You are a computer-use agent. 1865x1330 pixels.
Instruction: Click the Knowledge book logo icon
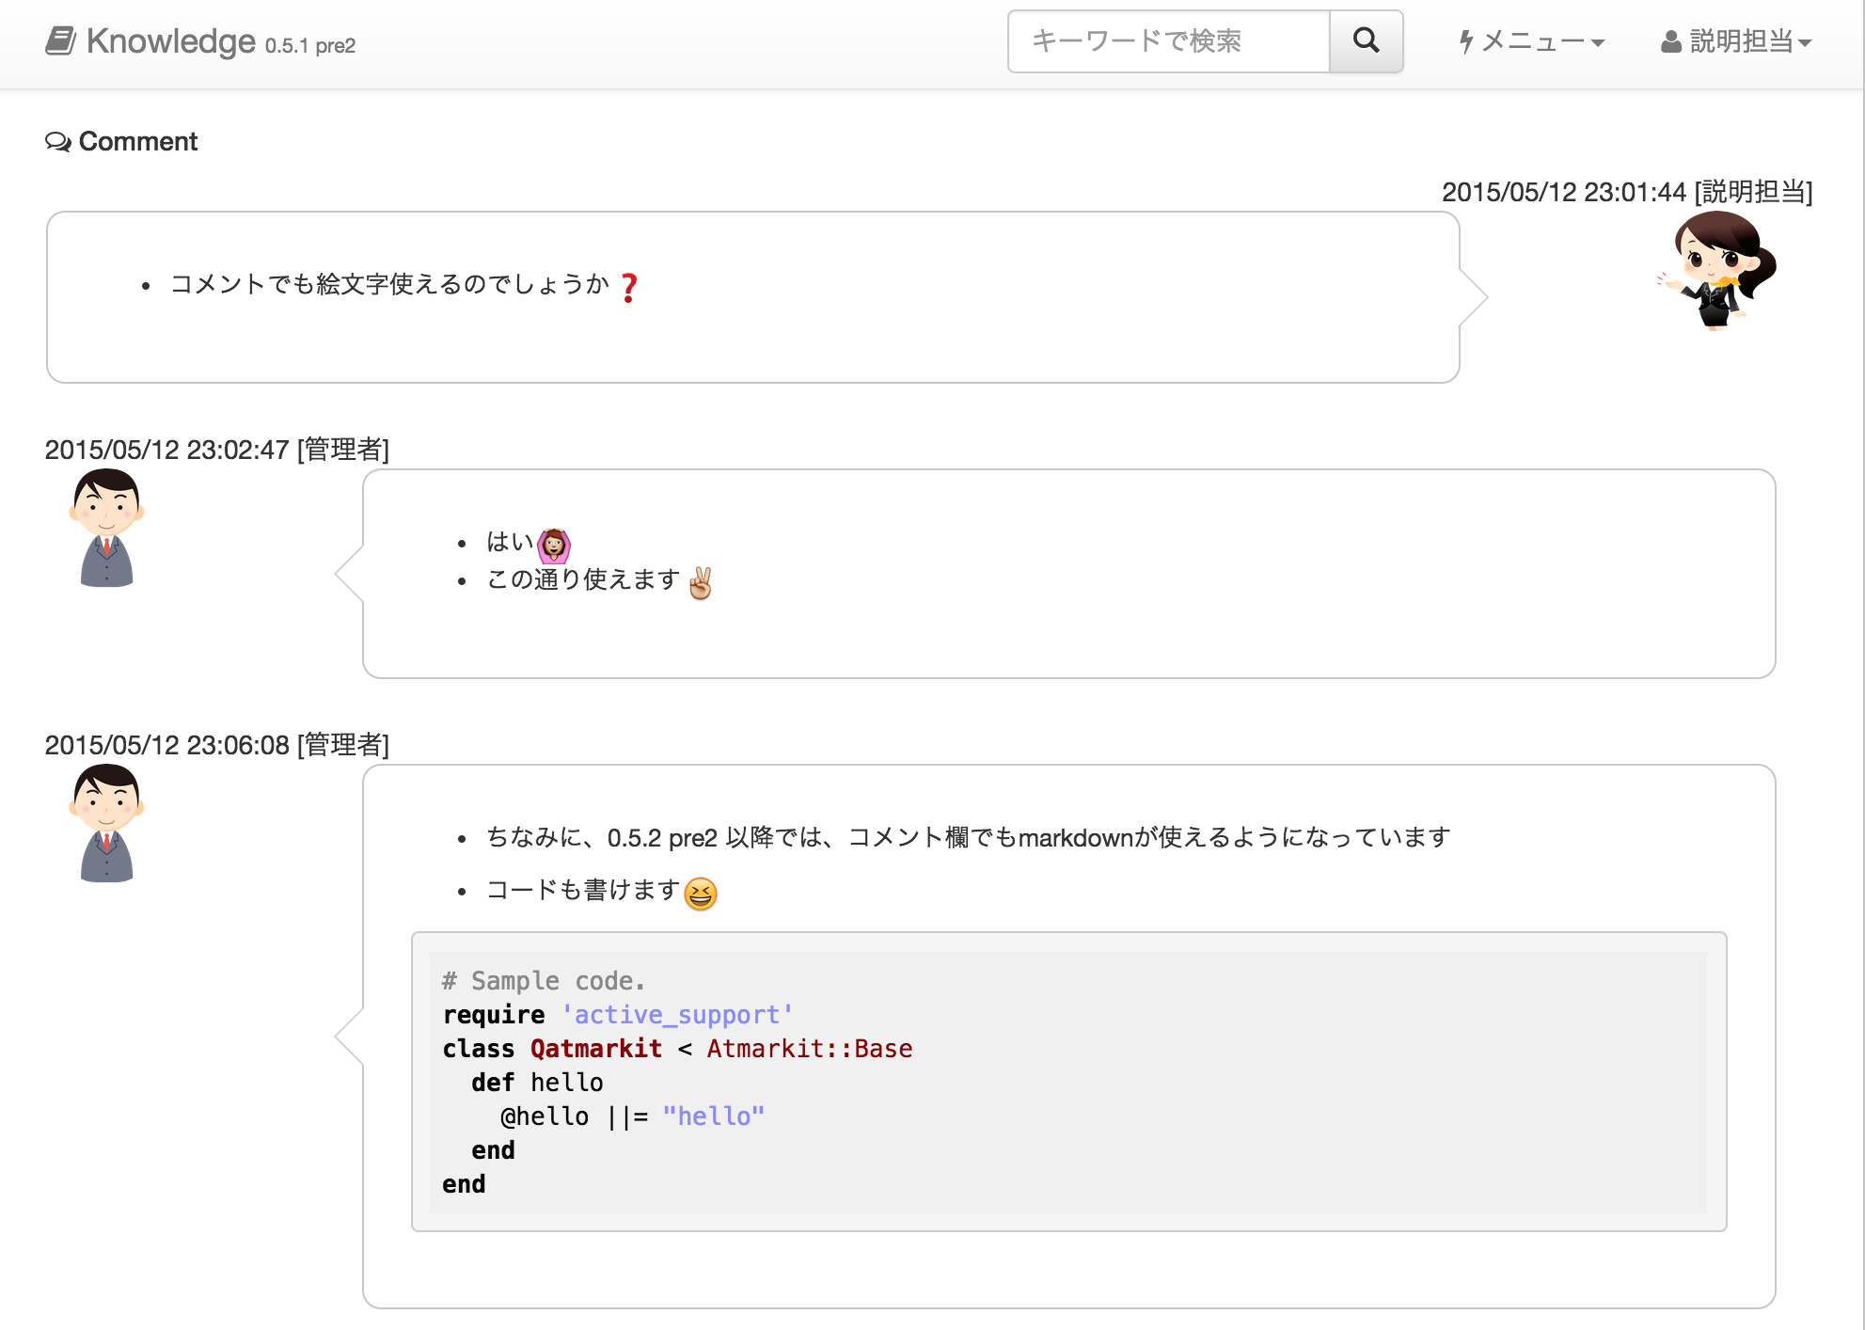pyautogui.click(x=61, y=40)
